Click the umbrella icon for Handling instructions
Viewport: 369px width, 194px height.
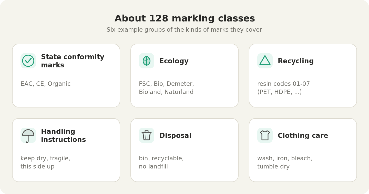28,135
